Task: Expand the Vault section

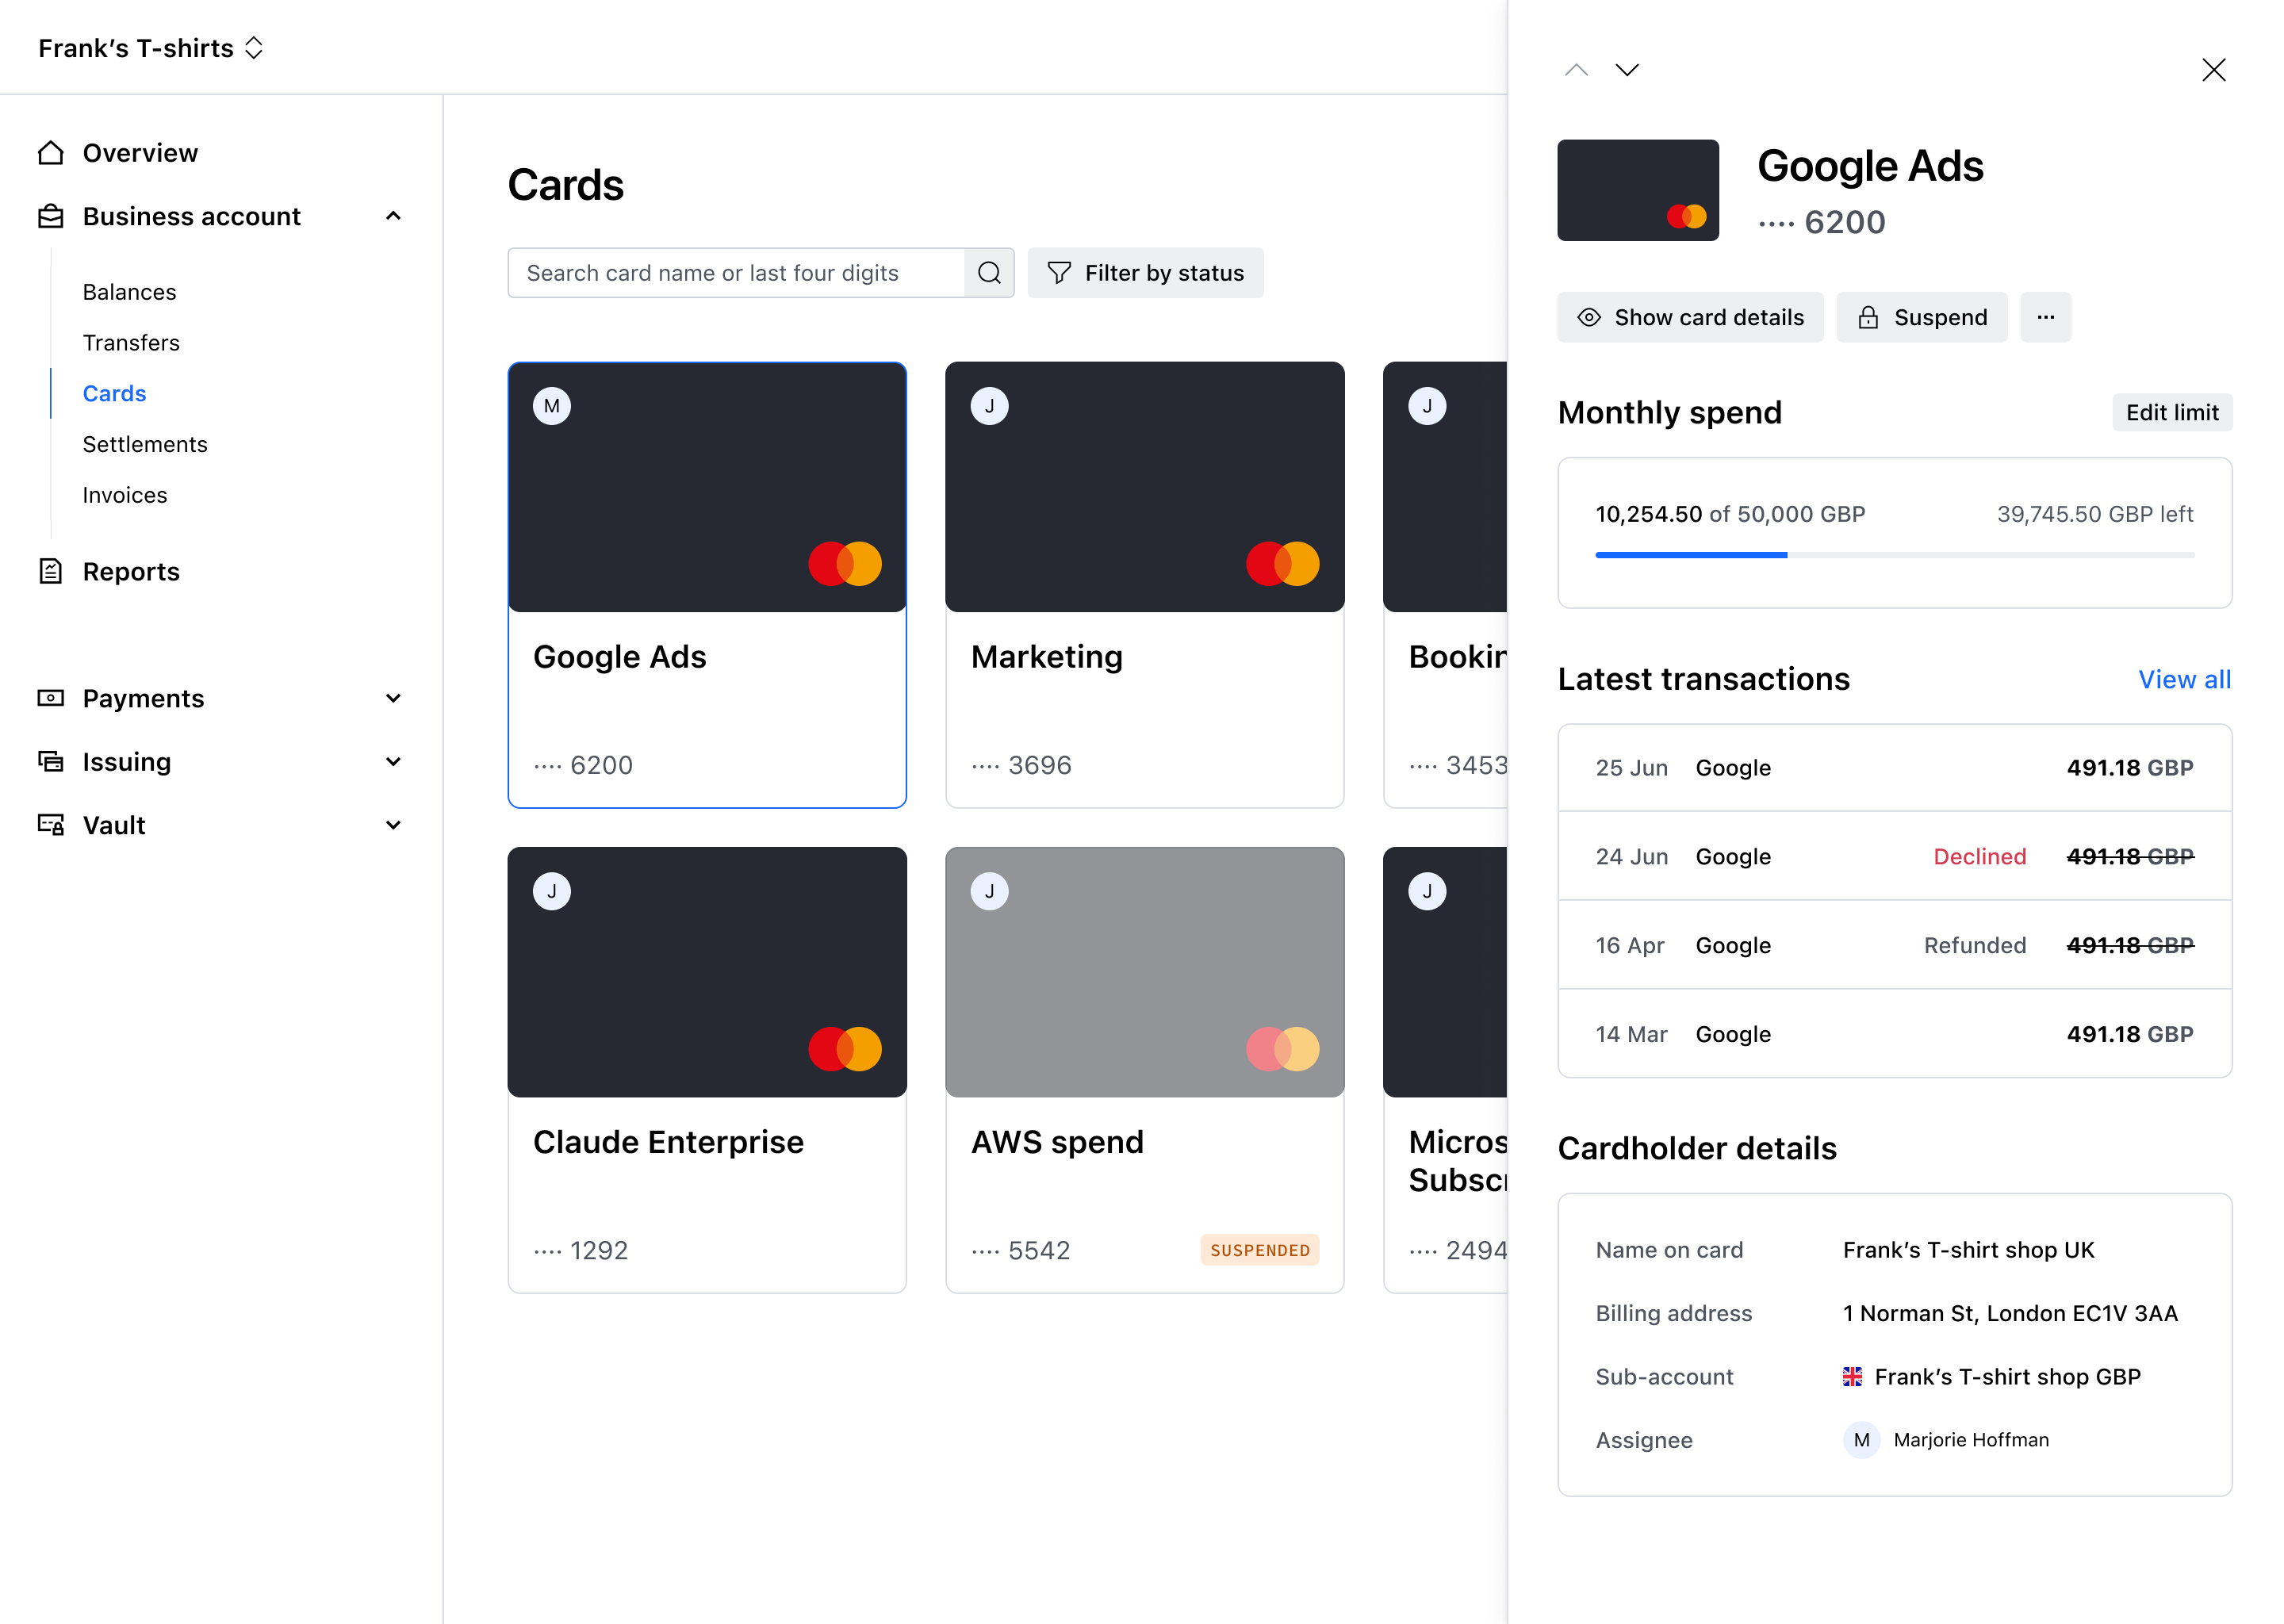Action: click(x=393, y=825)
